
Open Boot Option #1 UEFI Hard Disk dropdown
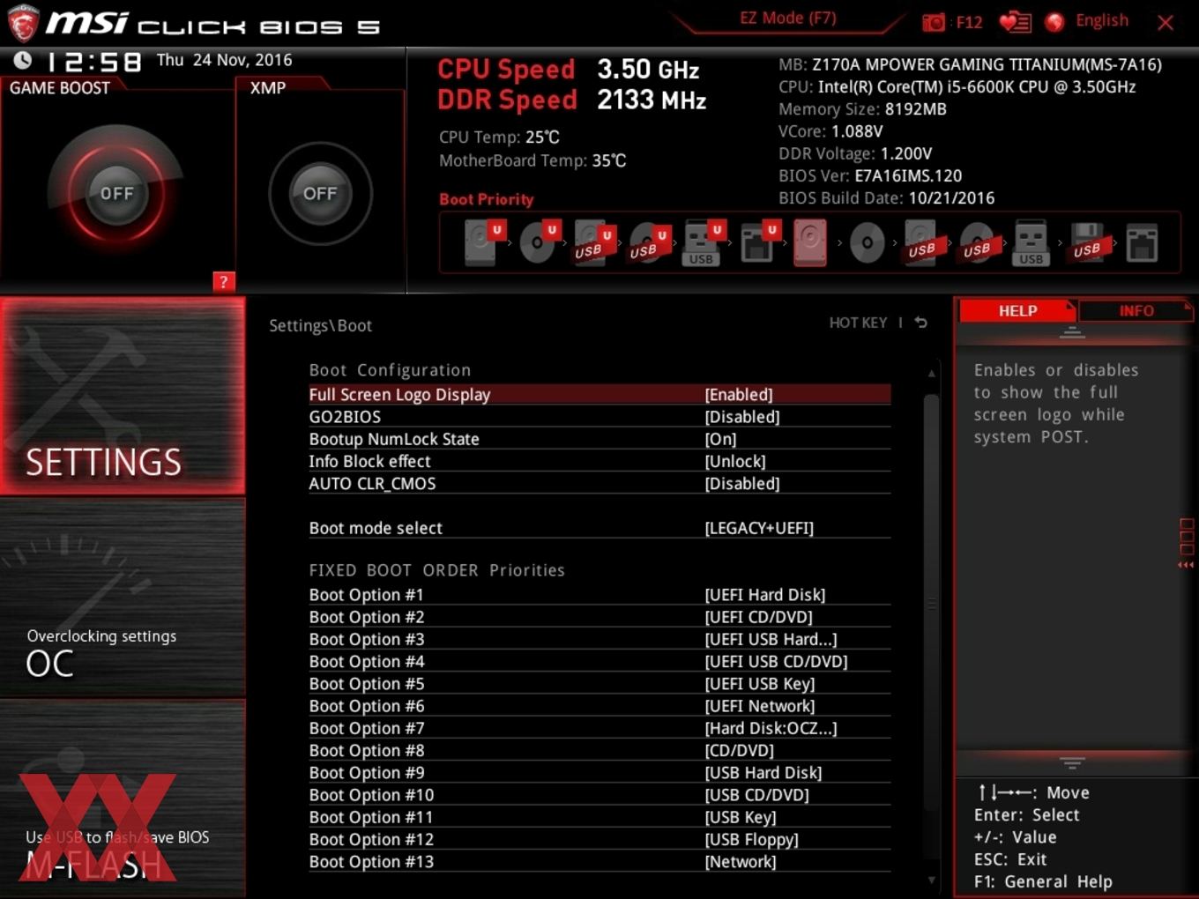click(x=765, y=595)
